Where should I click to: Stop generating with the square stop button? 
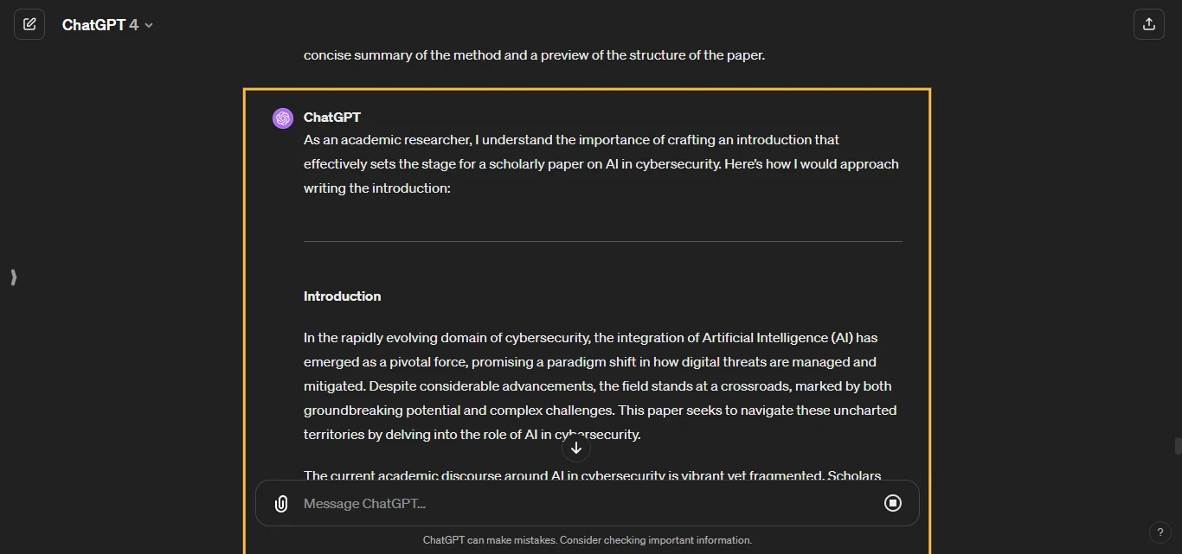pos(893,503)
